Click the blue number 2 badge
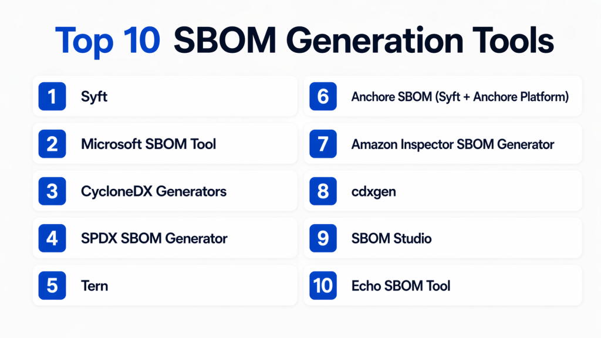Screen dimensions: 601x338 click(52, 144)
